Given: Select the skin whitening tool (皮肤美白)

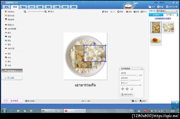Looking at the screenshot, I should pos(10,12).
